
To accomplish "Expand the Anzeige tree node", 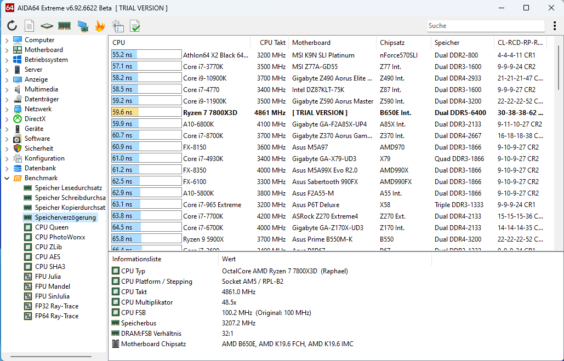I will tap(7, 79).
